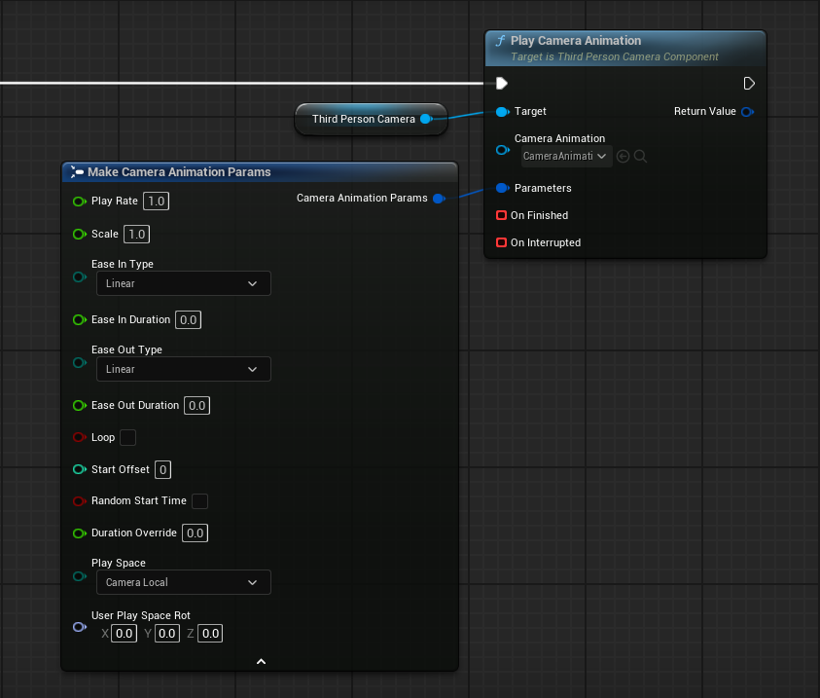The image size is (820, 698).
Task: Click the User Play Space Rot X field
Action: point(124,634)
